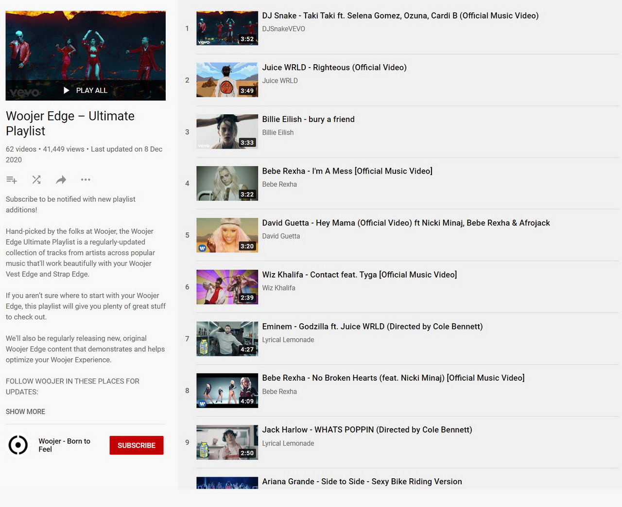
Task: Click title Bebe Rexha - No Broken Hearts
Action: coord(394,378)
